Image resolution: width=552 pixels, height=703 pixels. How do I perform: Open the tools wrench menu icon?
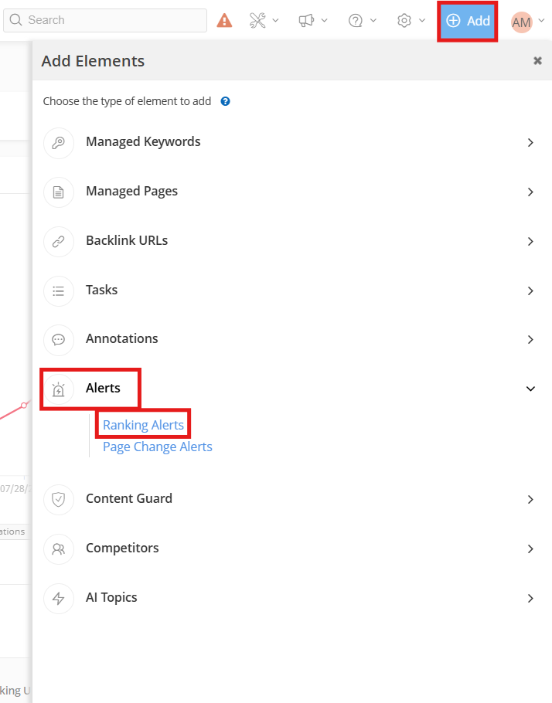coord(258,21)
